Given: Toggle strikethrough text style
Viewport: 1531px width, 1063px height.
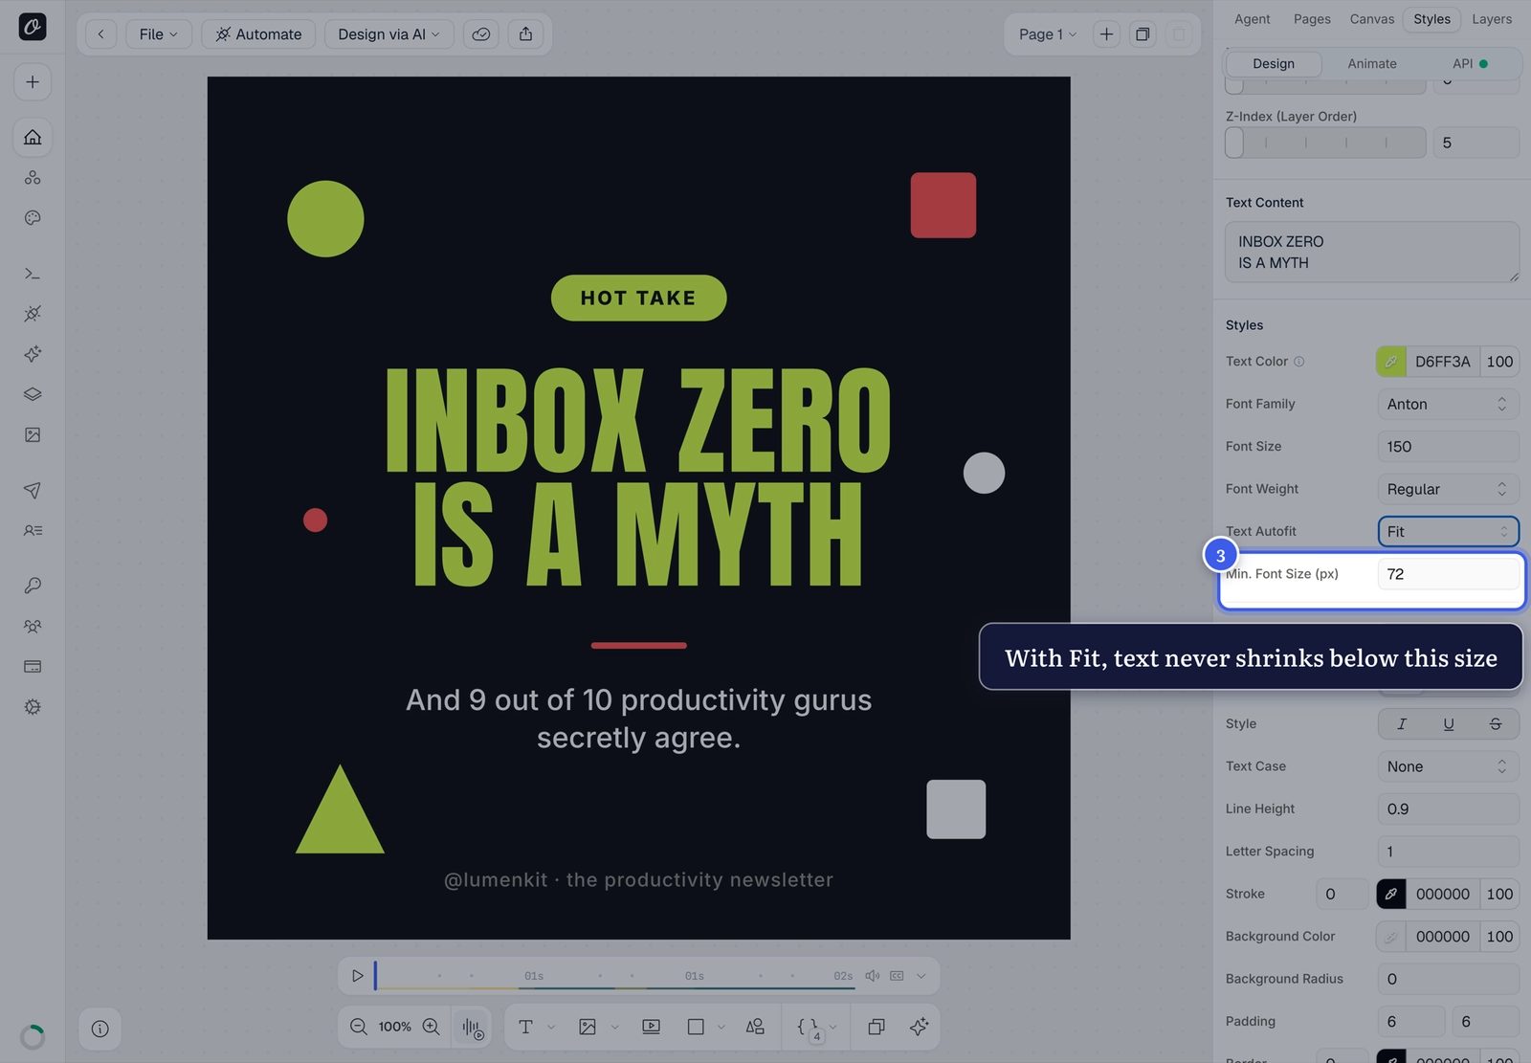Looking at the screenshot, I should 1496,724.
